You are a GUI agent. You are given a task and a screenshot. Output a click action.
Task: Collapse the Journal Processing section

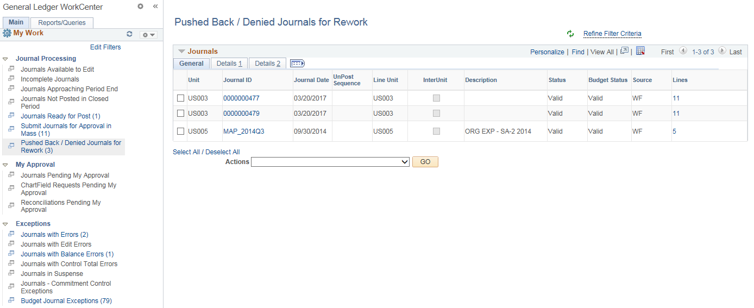point(5,59)
